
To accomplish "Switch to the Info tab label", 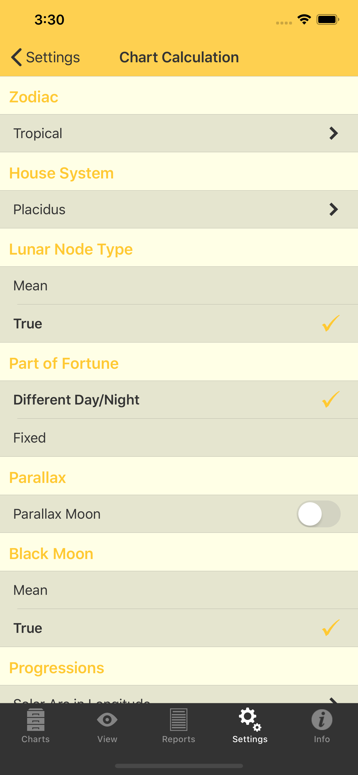I will coord(322,739).
